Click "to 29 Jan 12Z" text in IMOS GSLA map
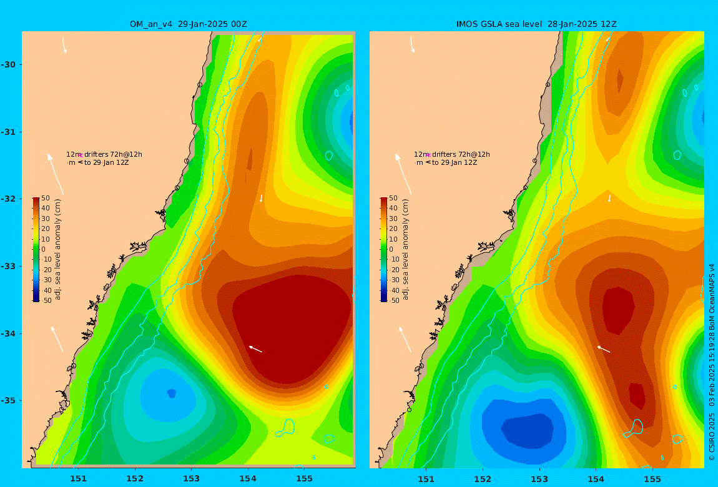The height and width of the screenshot is (487, 718). (455, 162)
